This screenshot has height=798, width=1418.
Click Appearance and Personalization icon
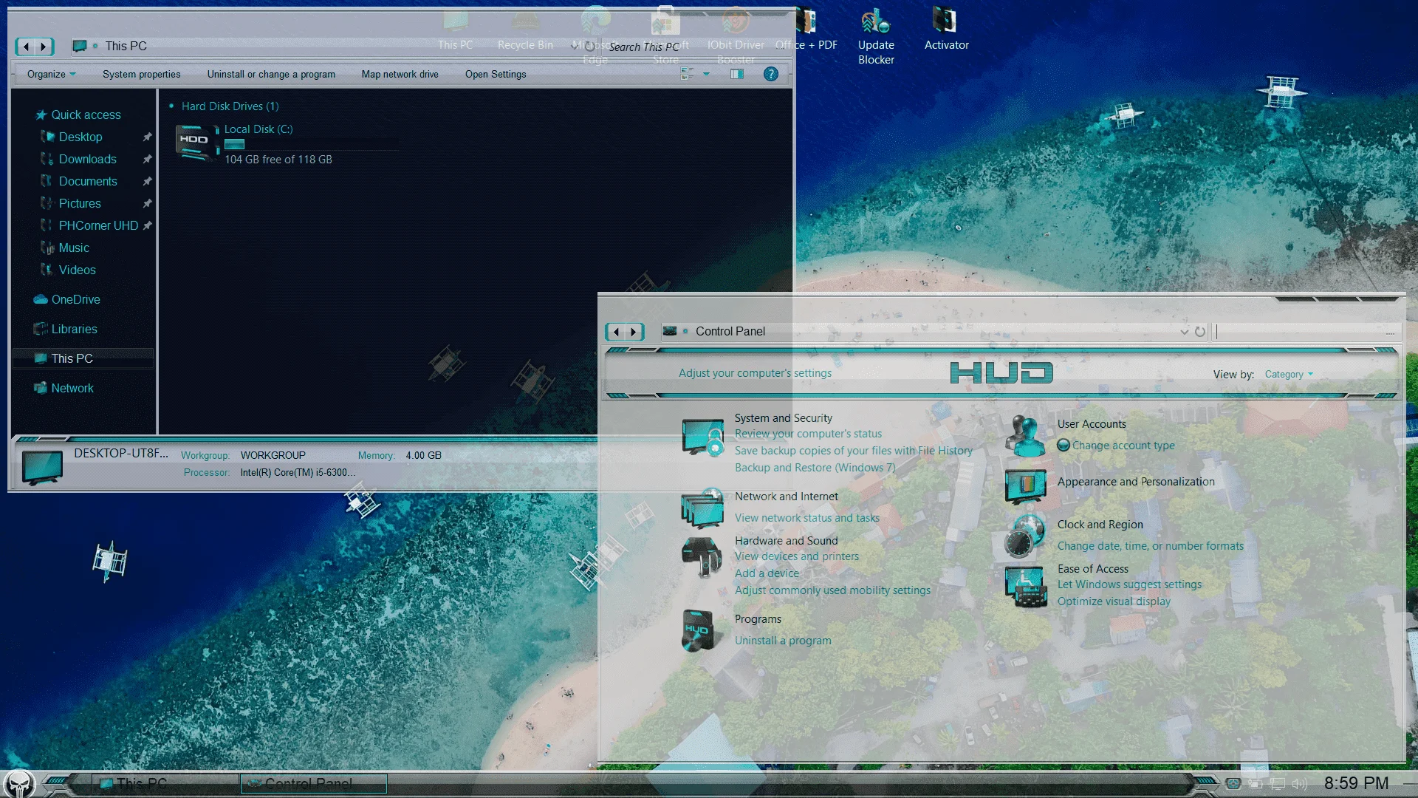(x=1025, y=486)
